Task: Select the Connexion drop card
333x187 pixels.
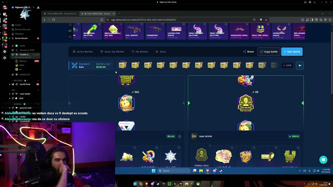Action: point(155,31)
